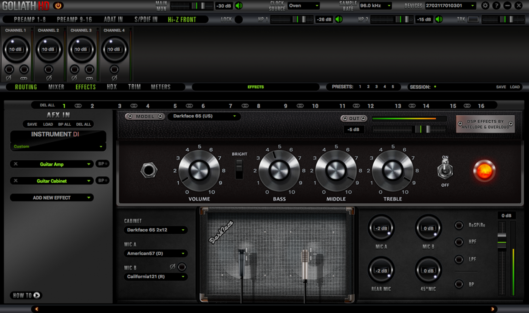Click the red amp power lamp
529x313 pixels.
click(x=484, y=171)
